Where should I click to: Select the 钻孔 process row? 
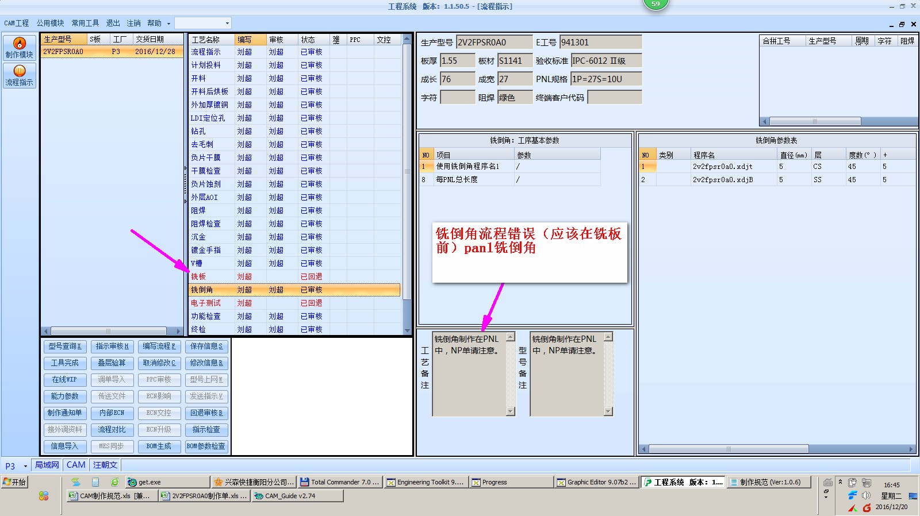click(x=295, y=131)
